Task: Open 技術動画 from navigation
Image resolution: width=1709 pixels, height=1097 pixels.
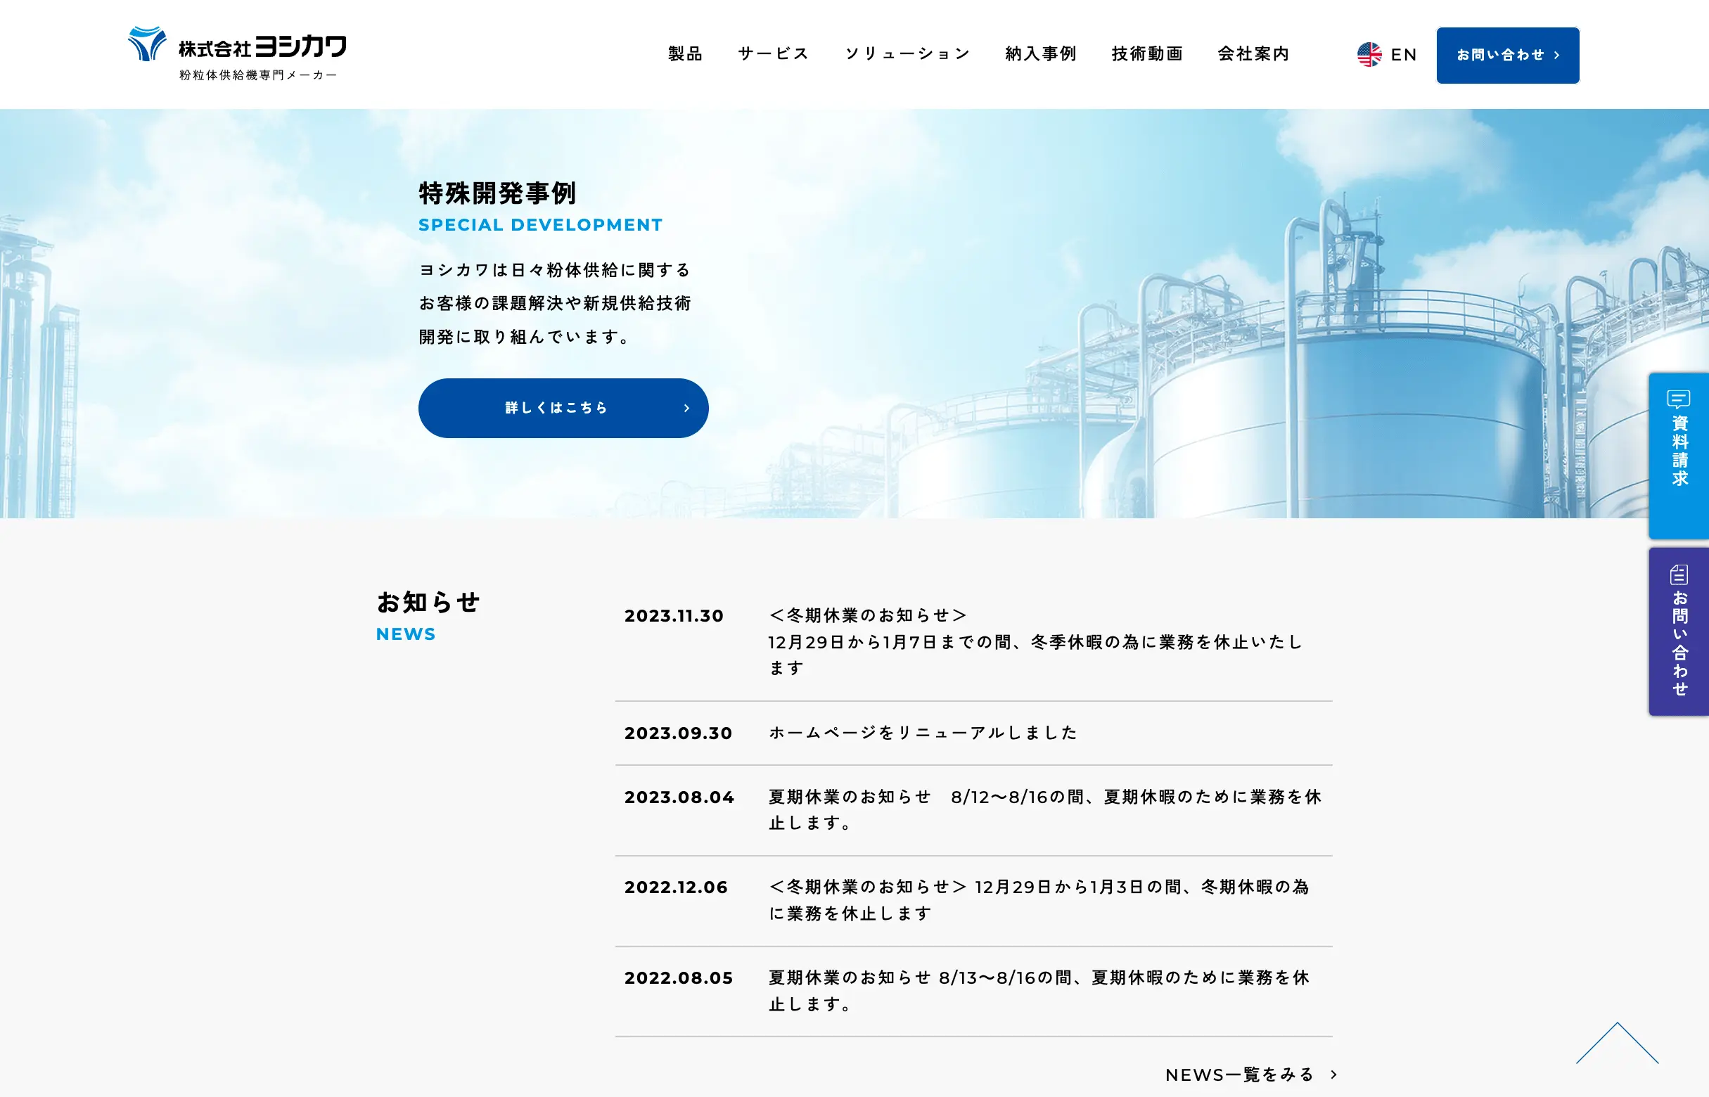Action: (x=1147, y=54)
